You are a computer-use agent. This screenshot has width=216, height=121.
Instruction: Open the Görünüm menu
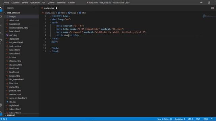tap(35, 3)
